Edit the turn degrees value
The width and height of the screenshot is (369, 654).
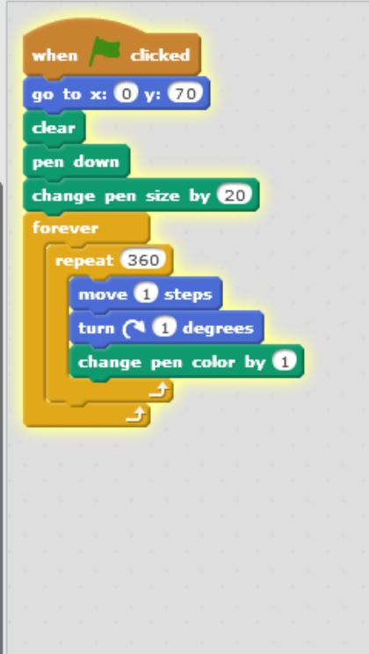point(164,328)
